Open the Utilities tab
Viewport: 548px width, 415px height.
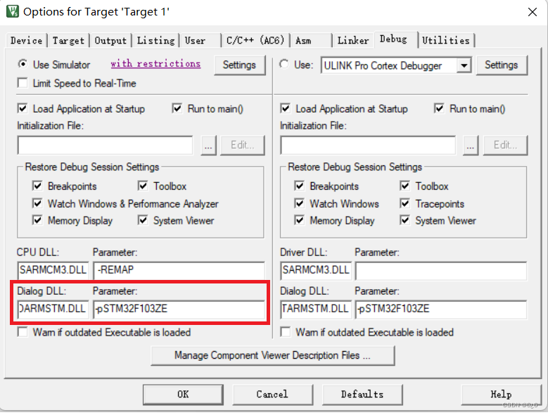tap(446, 41)
